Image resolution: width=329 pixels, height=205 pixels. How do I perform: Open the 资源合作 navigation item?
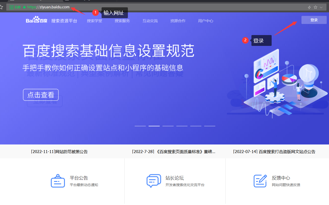coord(178,21)
